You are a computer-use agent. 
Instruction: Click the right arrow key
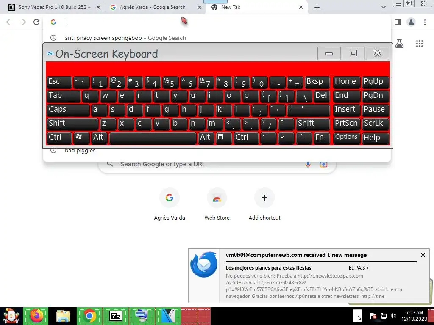click(x=303, y=138)
